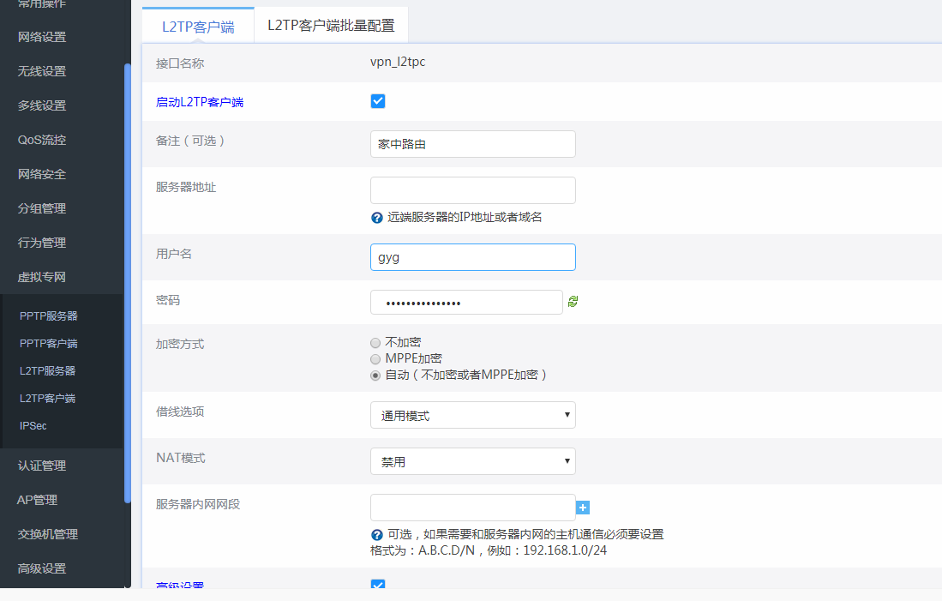
Task: Click the blue plus icon beside subnet field
Action: pos(583,508)
